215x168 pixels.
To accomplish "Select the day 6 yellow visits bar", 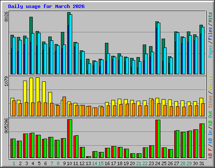I will point(44,92).
